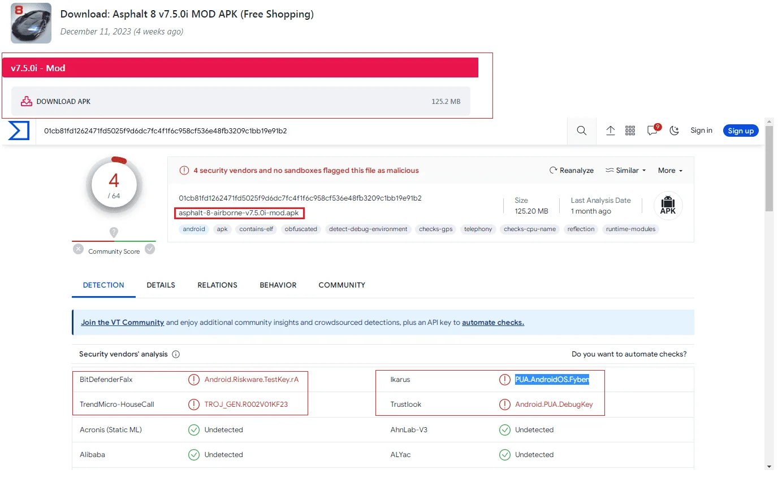Click the TrendMicro-HouseCall detection alert icon
The image size is (778, 478).
point(194,405)
